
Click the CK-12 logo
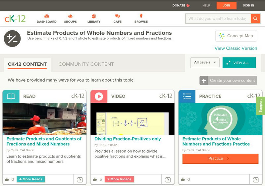pos(15,19)
